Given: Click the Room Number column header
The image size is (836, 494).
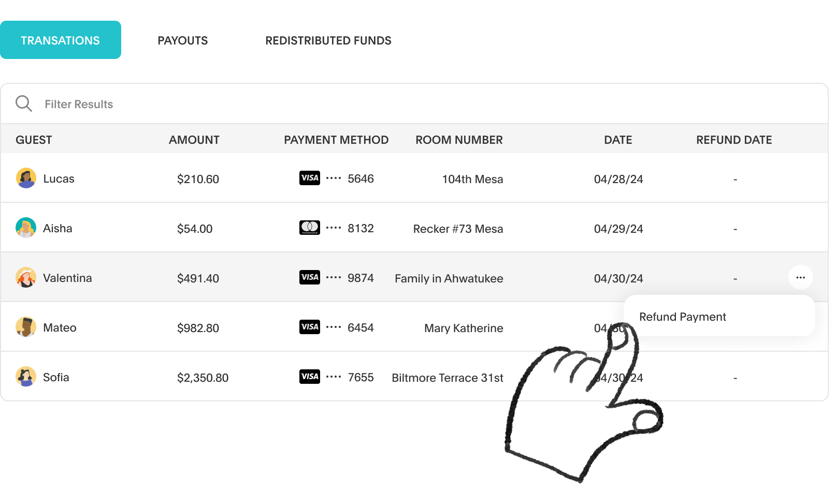Looking at the screenshot, I should tap(459, 140).
